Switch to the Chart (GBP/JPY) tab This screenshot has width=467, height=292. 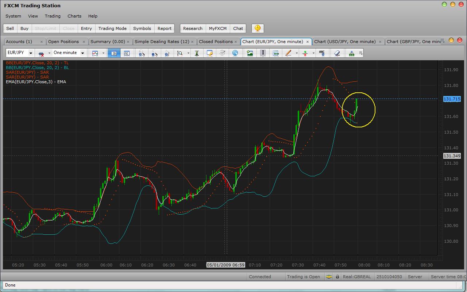point(413,42)
